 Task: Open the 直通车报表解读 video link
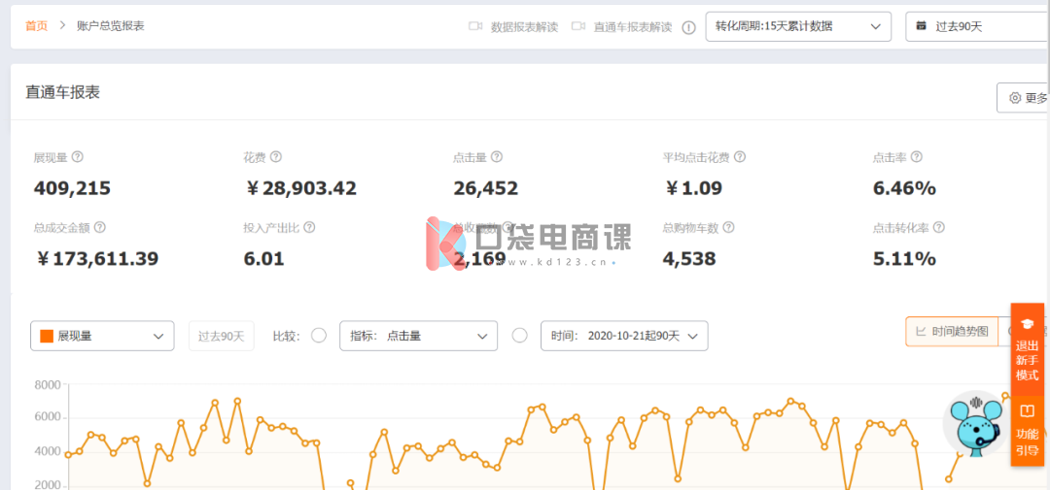click(633, 27)
